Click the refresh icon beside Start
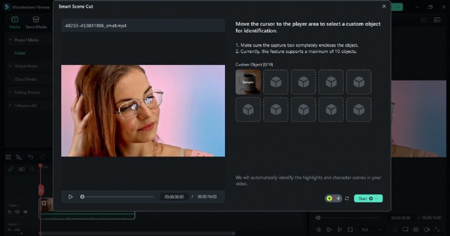 click(x=347, y=198)
